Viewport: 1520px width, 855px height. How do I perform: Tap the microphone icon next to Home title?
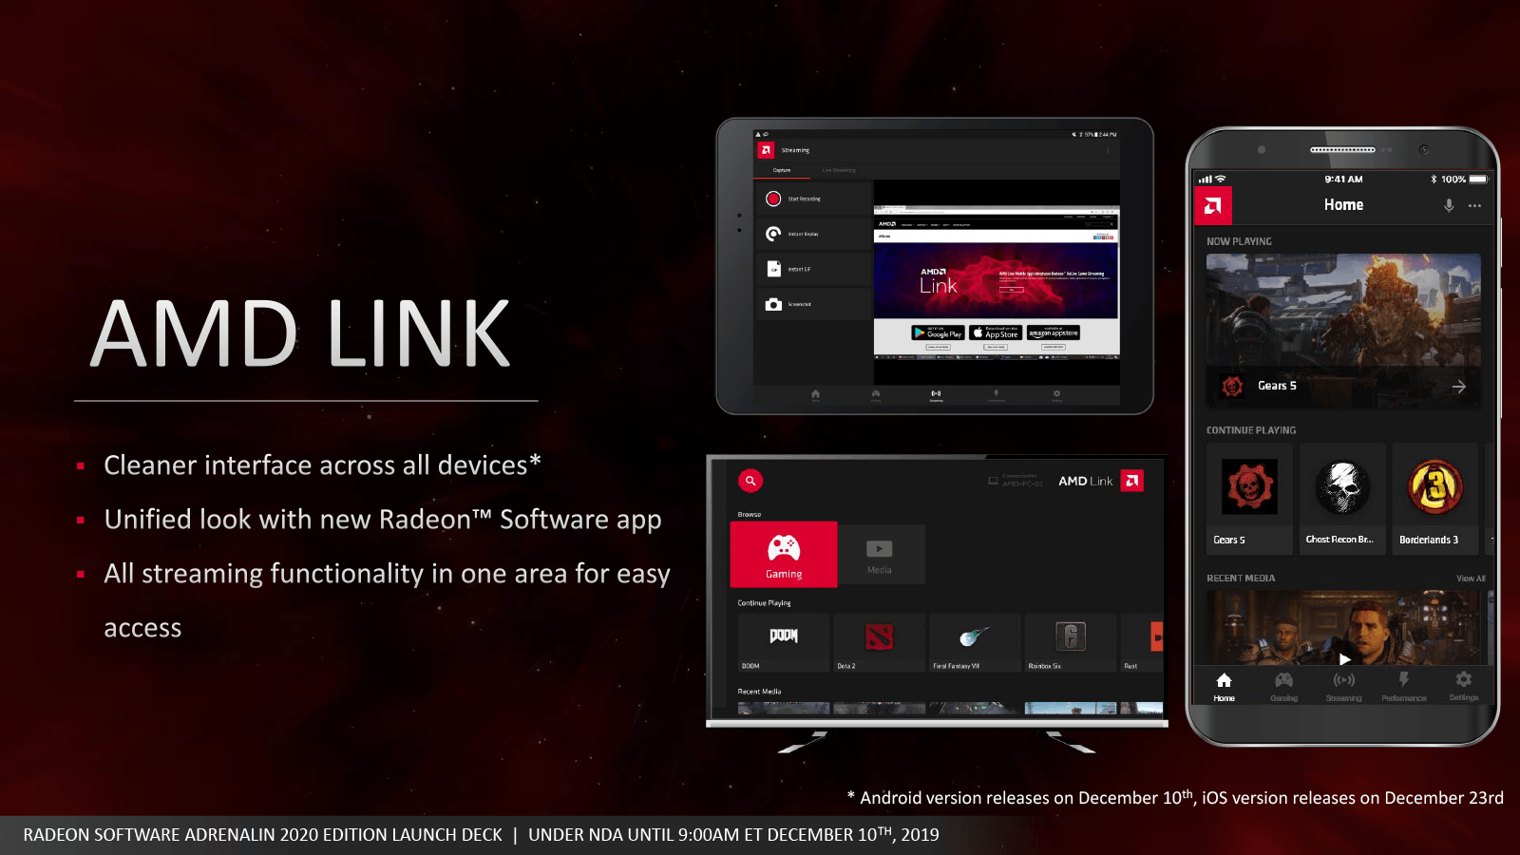1450,204
